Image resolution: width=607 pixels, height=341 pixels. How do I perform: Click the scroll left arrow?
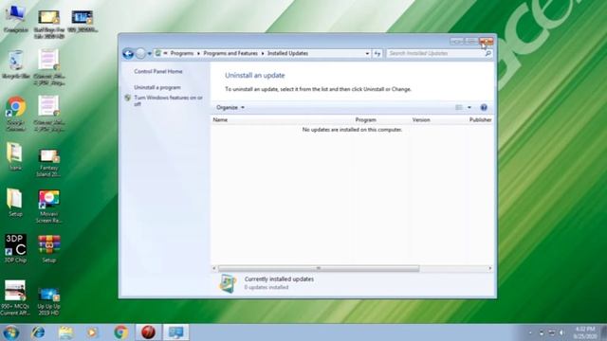[214, 268]
